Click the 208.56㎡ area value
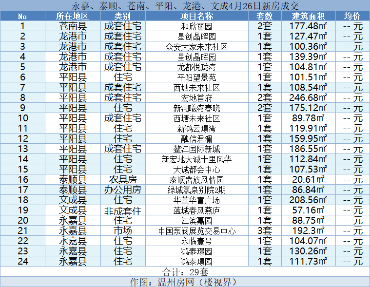 308,200
